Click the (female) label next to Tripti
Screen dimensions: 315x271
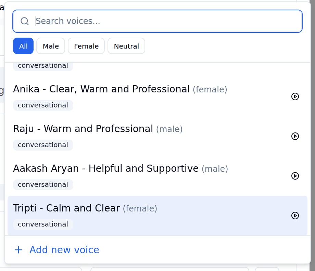pyautogui.click(x=140, y=208)
